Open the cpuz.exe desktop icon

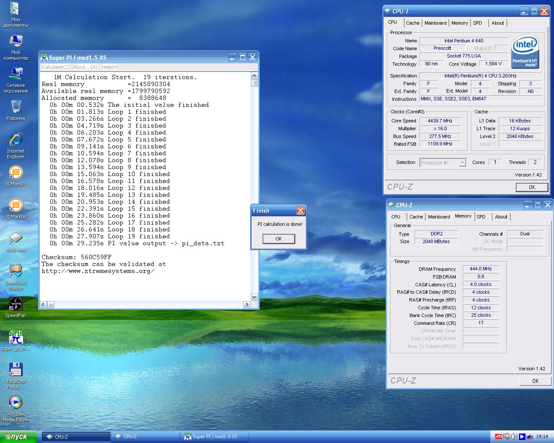16,242
